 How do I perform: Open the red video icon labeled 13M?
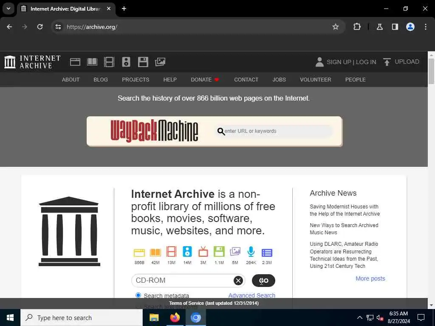(172, 252)
